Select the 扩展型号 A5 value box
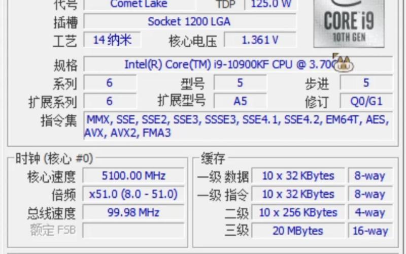 pos(240,101)
